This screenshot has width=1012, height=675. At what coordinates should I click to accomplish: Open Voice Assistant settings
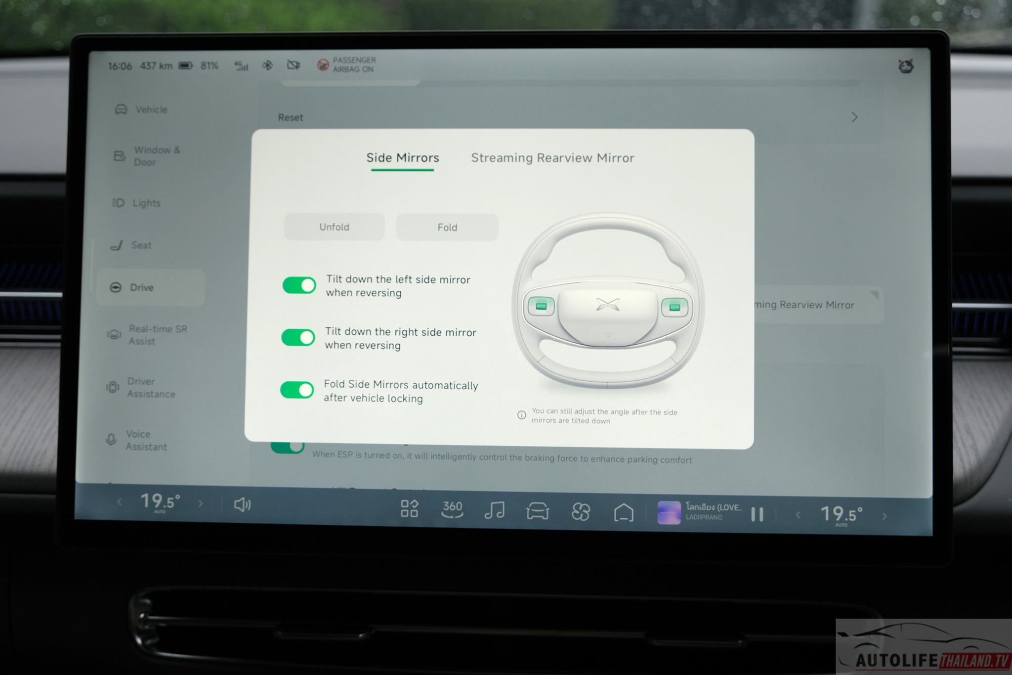pyautogui.click(x=137, y=440)
